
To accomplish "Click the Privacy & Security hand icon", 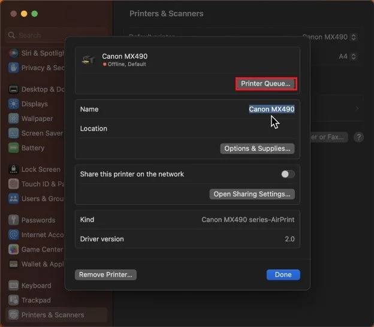I will 13,68.
